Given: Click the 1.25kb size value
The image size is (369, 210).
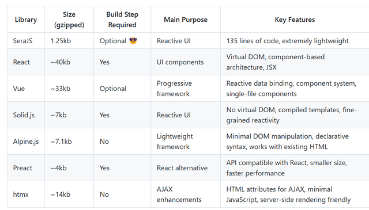Looking at the screenshot, I should point(61,41).
